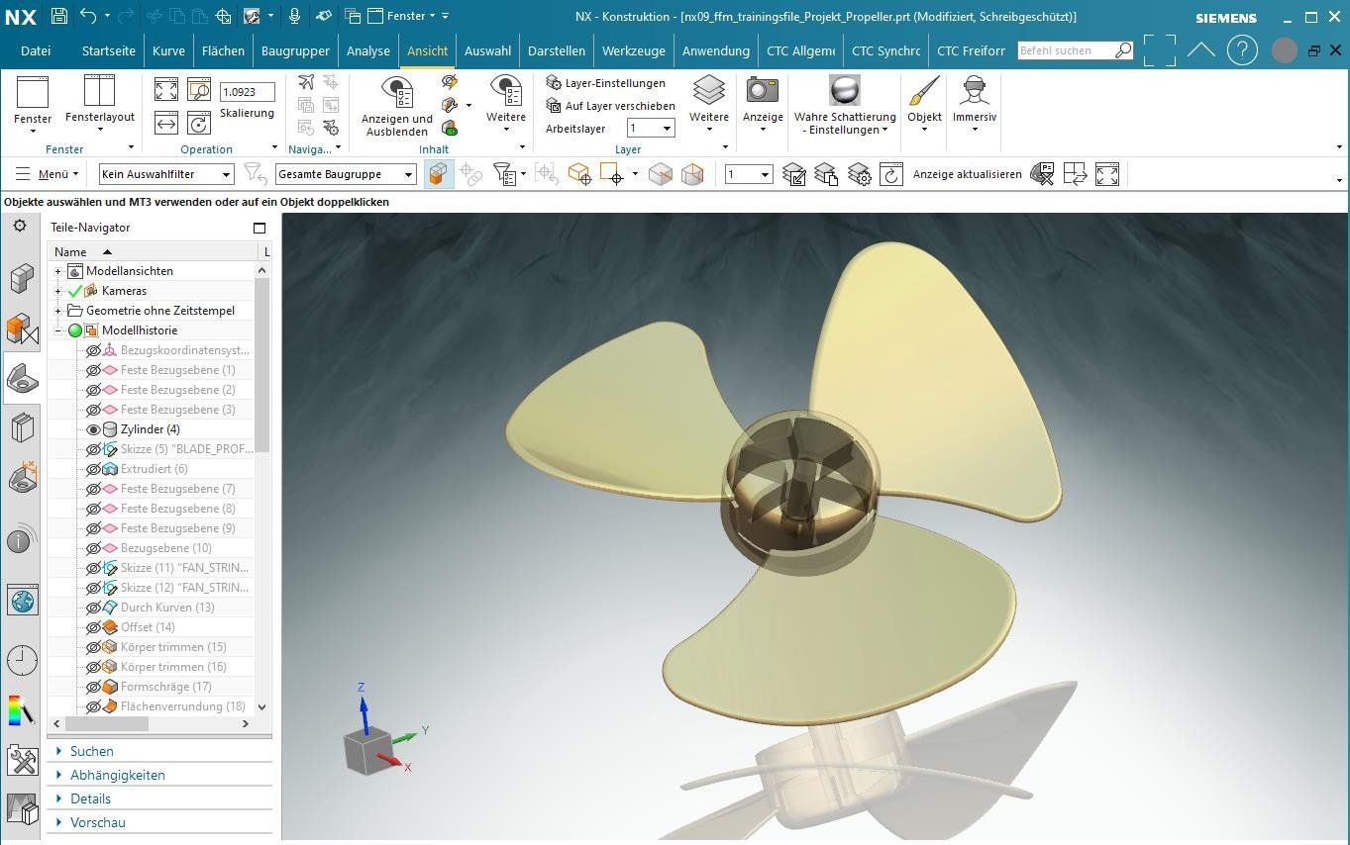Expand the Kameras tree node
The image size is (1350, 845).
click(x=57, y=291)
